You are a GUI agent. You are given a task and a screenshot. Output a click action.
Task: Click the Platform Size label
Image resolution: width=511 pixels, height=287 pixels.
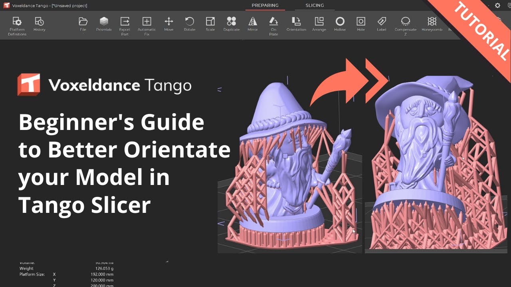point(32,275)
